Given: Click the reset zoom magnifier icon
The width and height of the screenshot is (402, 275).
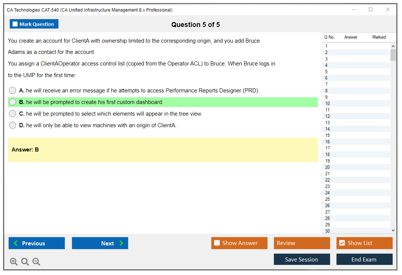Looking at the screenshot, I should [x=25, y=262].
